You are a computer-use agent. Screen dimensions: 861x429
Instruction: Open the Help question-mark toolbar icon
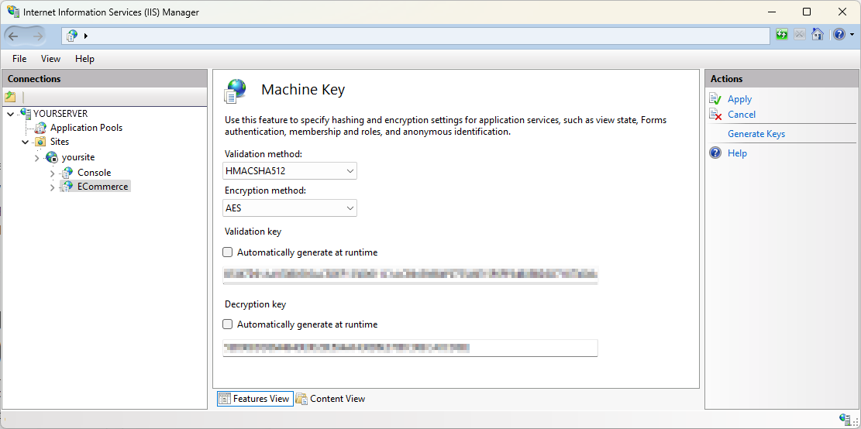click(839, 35)
